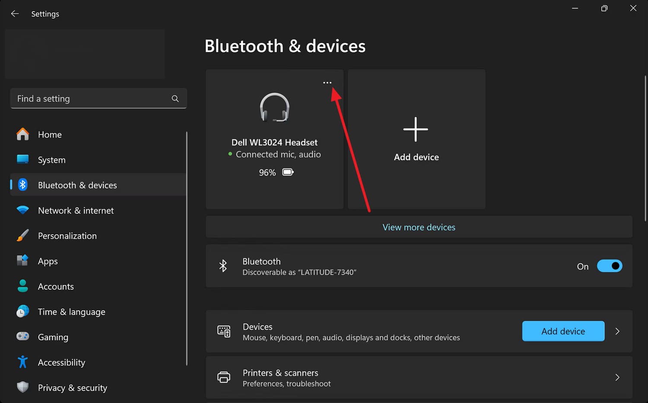Go to Time & language settings
Screen dimensions: 648x403
pyautogui.click(x=98, y=312)
